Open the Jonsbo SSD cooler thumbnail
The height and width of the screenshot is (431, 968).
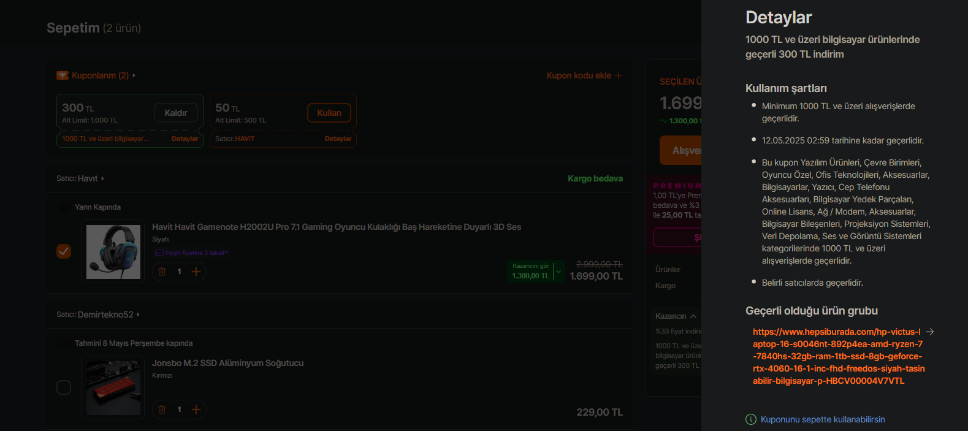113,387
